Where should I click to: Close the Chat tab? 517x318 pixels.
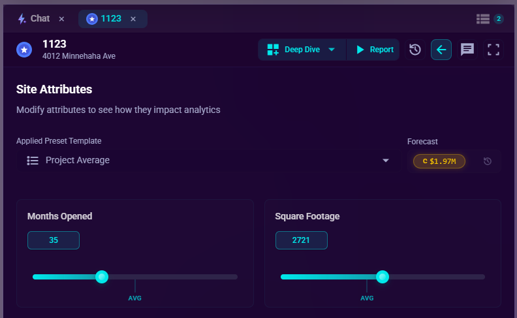click(61, 19)
